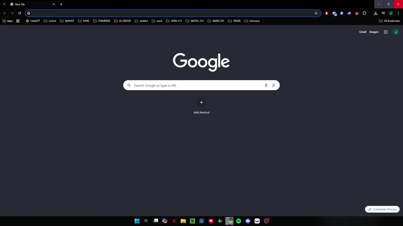Image resolution: width=403 pixels, height=226 pixels.
Task: Open the STAMPEDE bookmarks folder
Action: click(102, 21)
